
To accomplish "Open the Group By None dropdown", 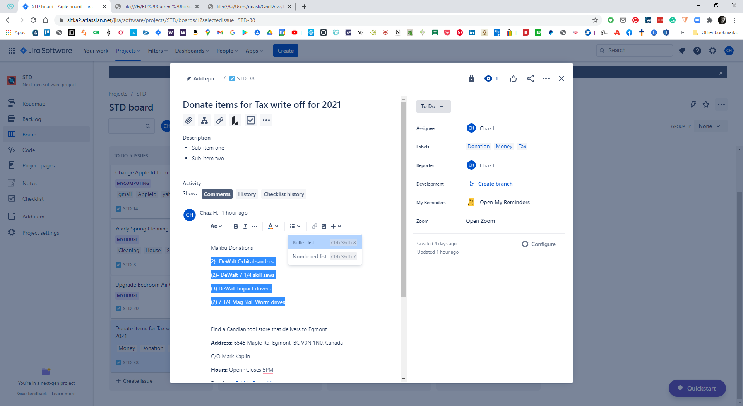I will tap(709, 126).
